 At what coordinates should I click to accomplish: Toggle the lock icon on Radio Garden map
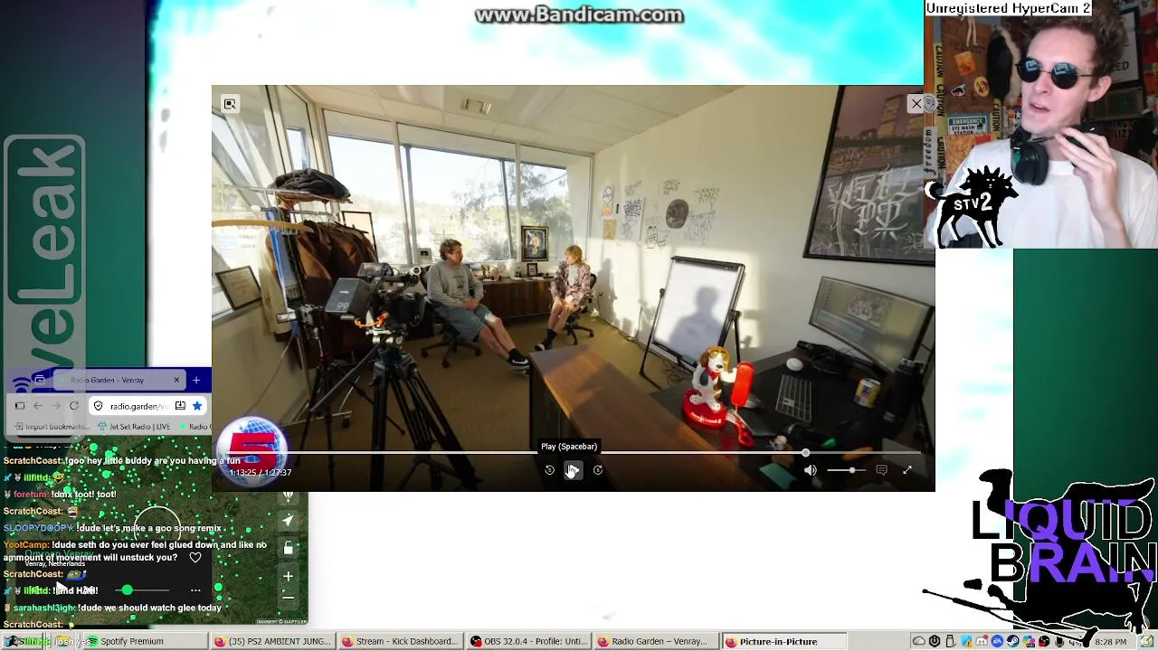click(x=288, y=548)
